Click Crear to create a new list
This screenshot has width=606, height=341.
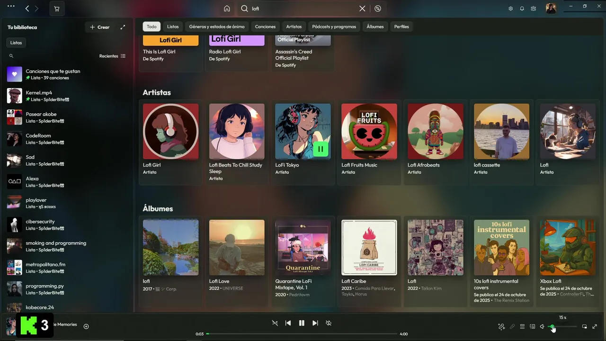click(100, 27)
